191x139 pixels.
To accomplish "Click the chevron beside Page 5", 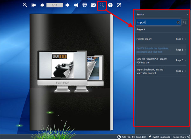I will [x=185, y=50].
